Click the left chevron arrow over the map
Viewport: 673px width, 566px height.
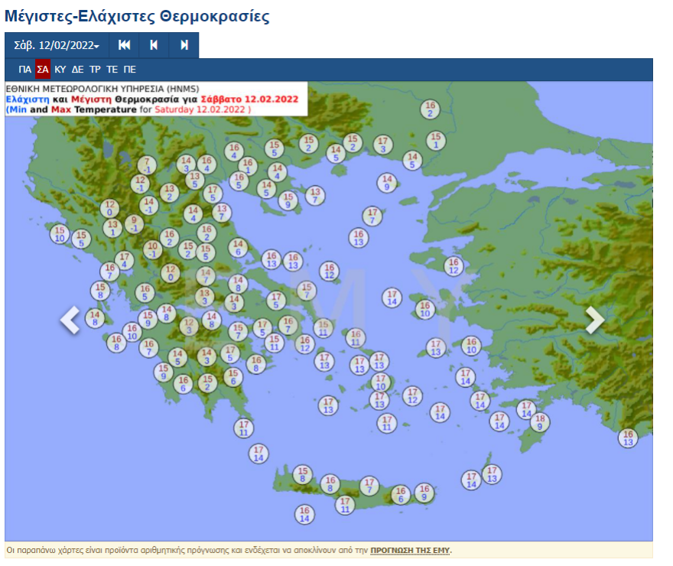[x=70, y=321]
